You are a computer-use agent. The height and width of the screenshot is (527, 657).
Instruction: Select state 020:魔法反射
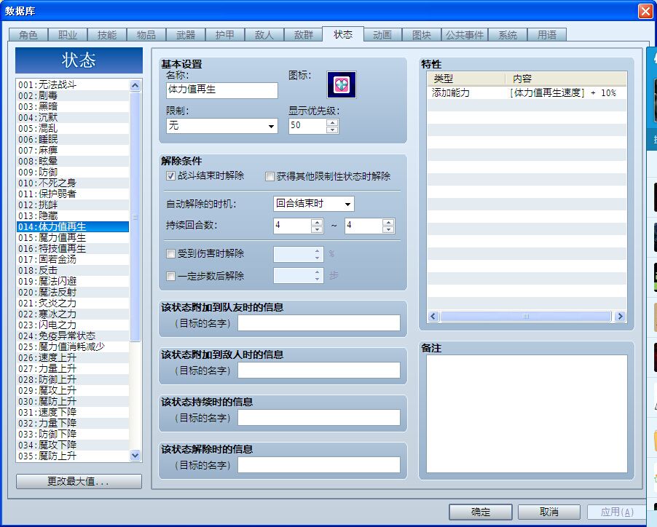tap(73, 292)
